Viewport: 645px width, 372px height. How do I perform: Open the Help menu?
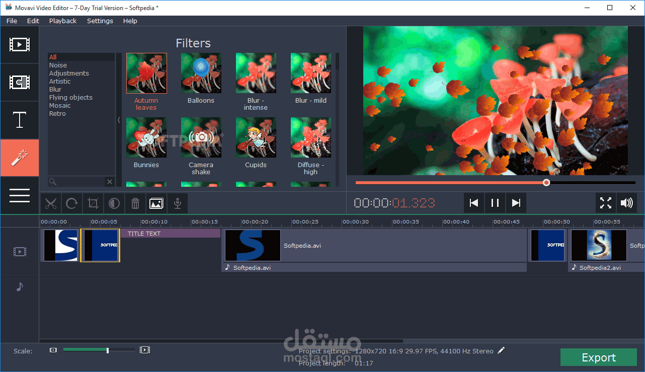(130, 21)
